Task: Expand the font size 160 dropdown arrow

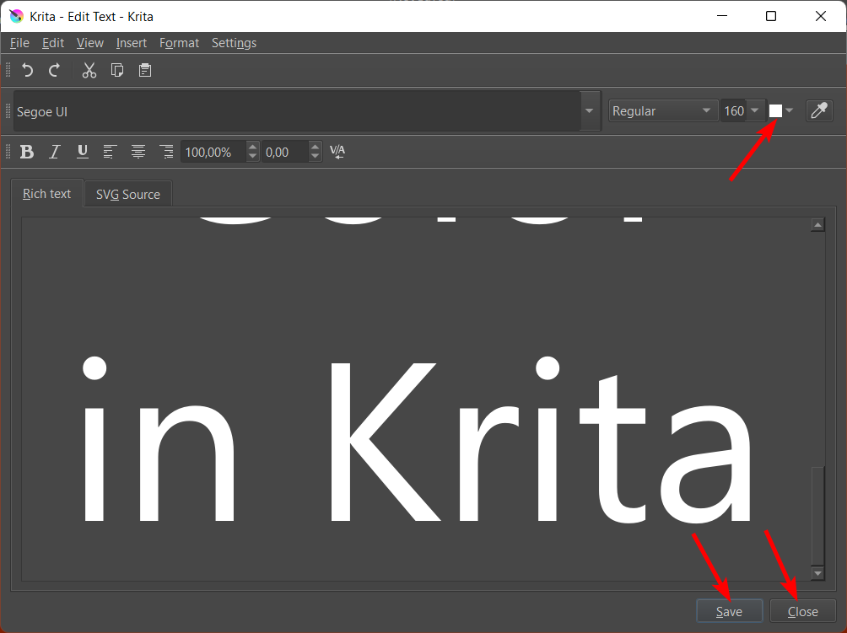Action: 755,110
